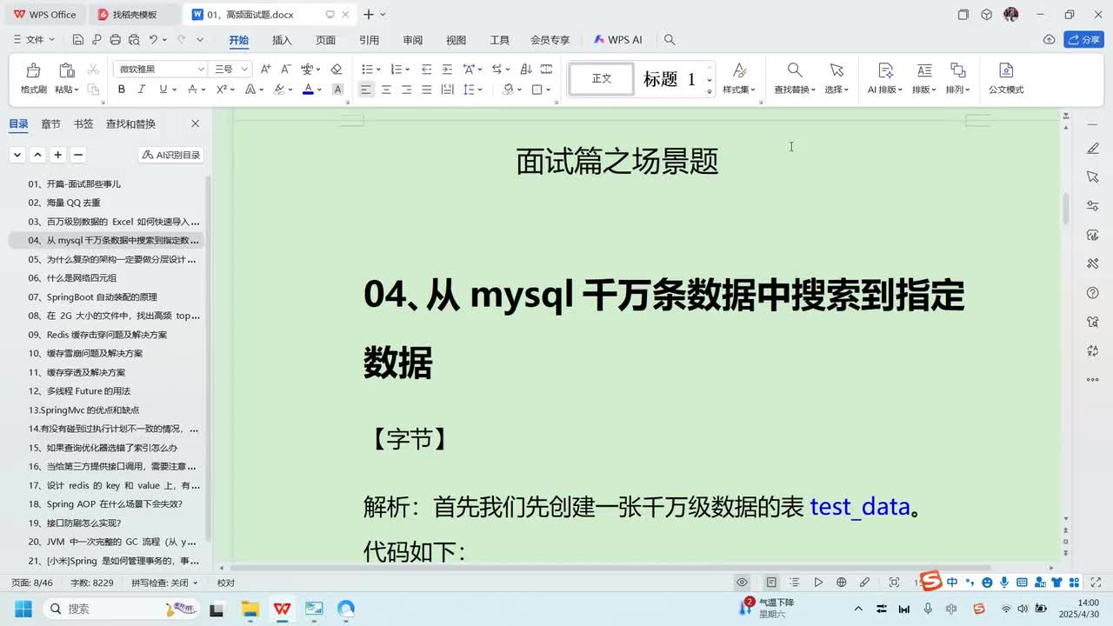The height and width of the screenshot is (626, 1113).
Task: Toggle center alignment
Action: tap(386, 90)
